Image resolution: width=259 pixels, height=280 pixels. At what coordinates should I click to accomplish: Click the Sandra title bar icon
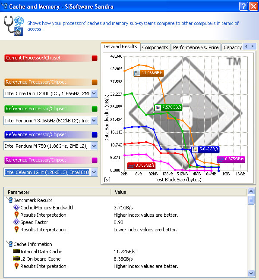pos(4,6)
